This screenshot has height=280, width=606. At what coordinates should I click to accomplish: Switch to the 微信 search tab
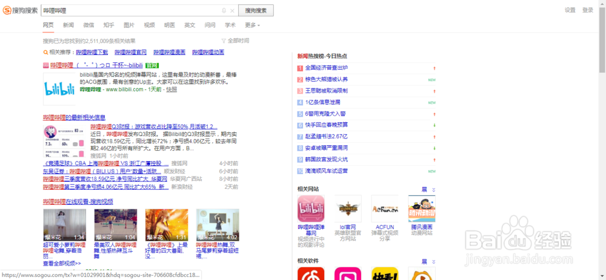click(x=88, y=25)
